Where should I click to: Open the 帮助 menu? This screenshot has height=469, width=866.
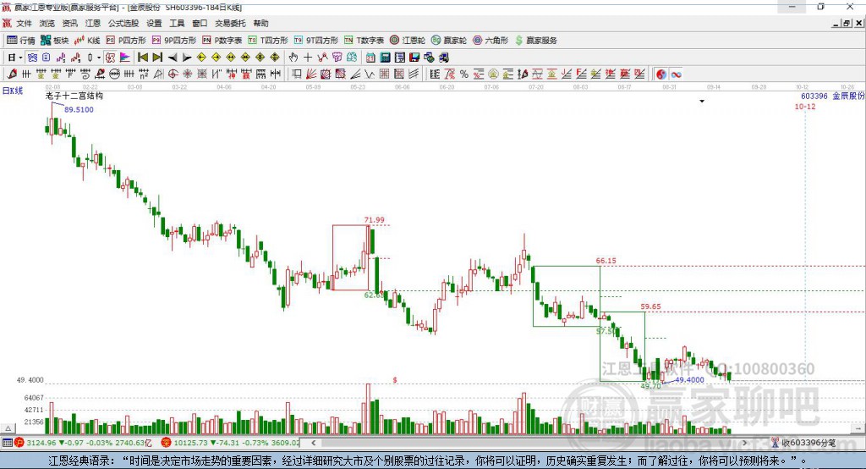(x=260, y=23)
